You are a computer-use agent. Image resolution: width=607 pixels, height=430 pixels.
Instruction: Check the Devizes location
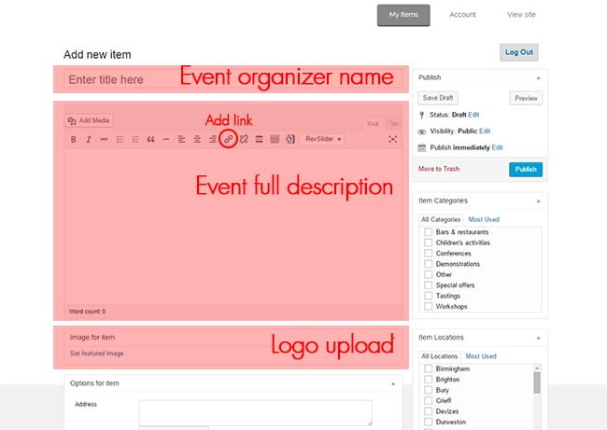click(x=428, y=411)
